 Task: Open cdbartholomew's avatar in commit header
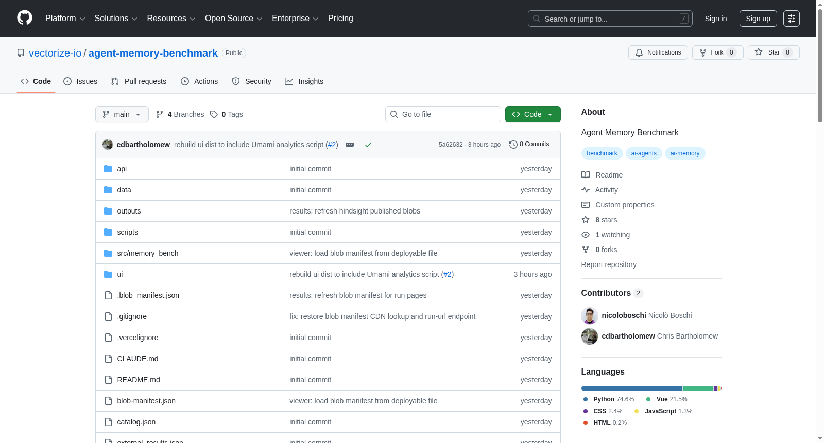pyautogui.click(x=108, y=145)
